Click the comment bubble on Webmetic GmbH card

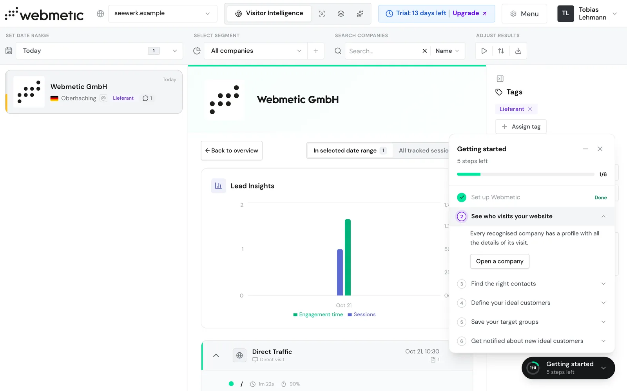point(147,98)
